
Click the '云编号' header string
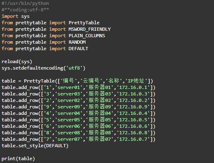(x=91, y=81)
